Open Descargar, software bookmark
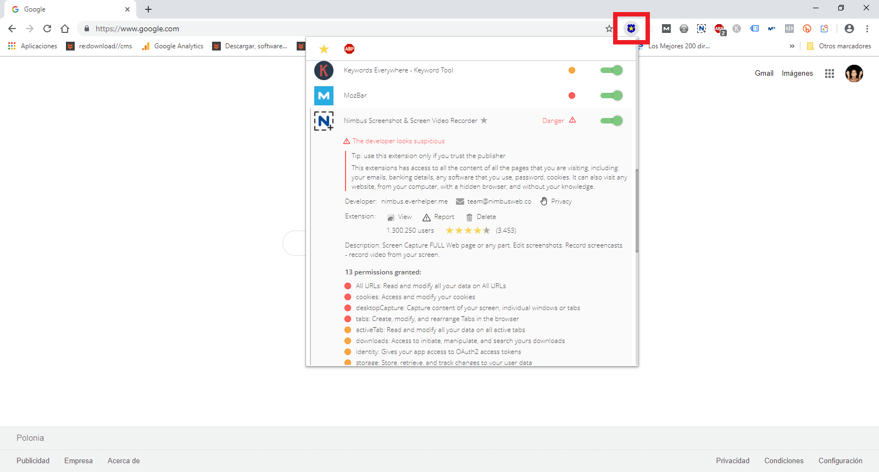This screenshot has width=879, height=472. 250,46
